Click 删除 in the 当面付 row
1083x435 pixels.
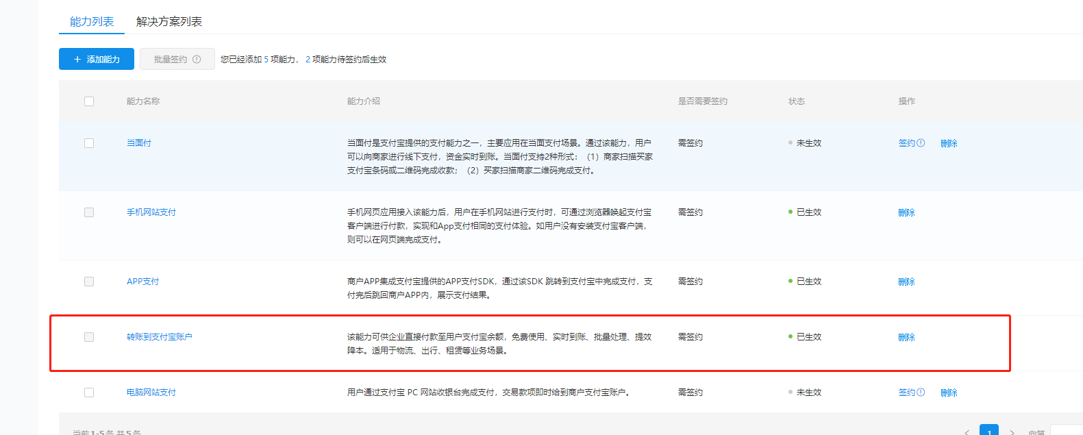pyautogui.click(x=949, y=143)
